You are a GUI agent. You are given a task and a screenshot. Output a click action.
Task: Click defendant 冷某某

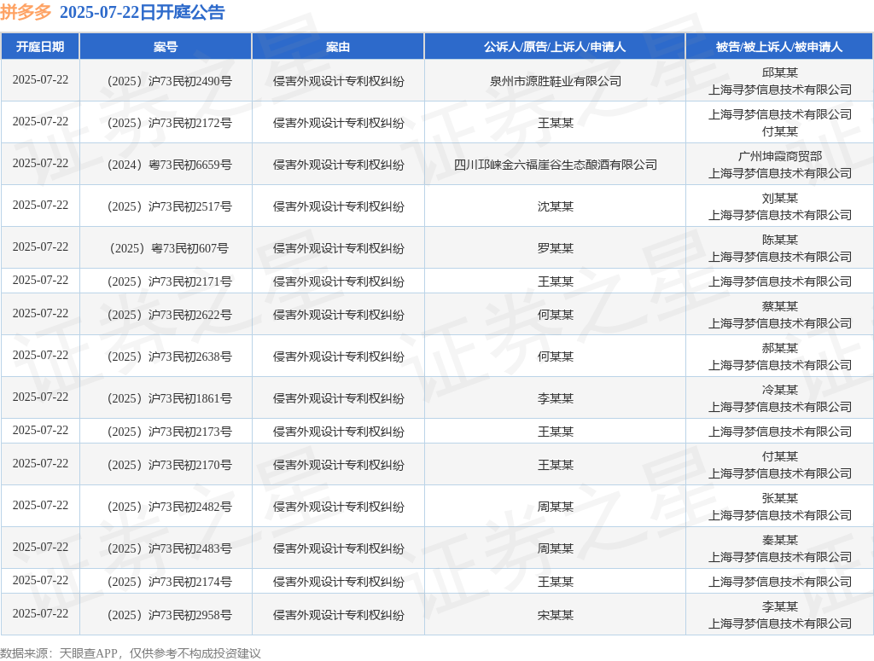tap(780, 391)
